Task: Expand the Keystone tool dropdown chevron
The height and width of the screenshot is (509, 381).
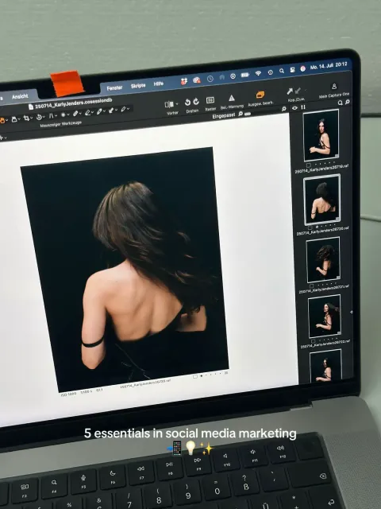Action: pyautogui.click(x=56, y=115)
